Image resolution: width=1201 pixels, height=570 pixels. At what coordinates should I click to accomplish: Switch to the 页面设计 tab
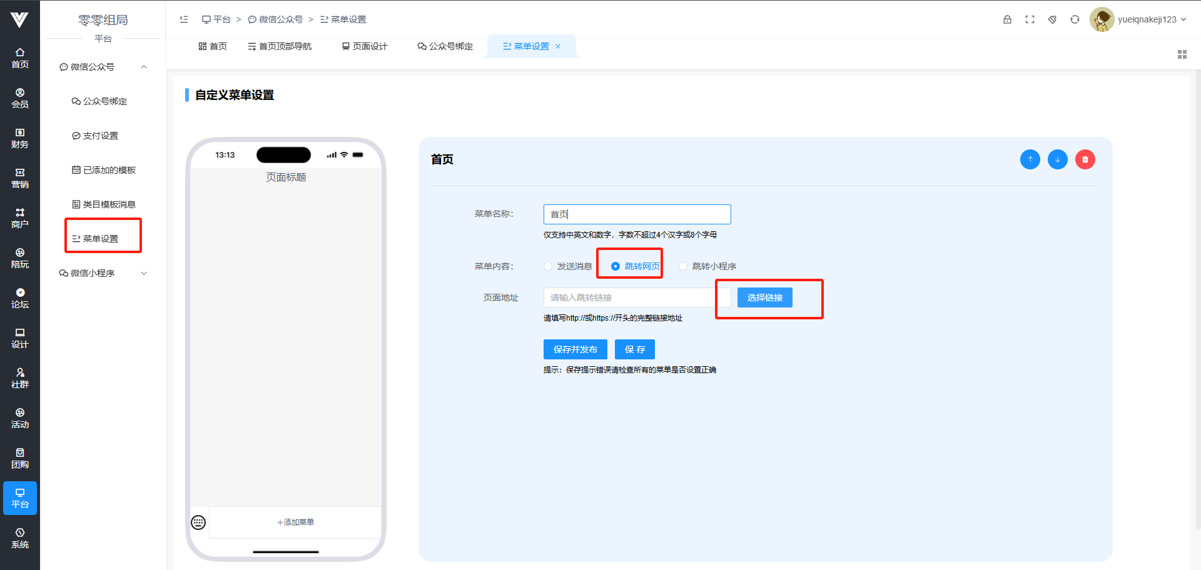365,46
